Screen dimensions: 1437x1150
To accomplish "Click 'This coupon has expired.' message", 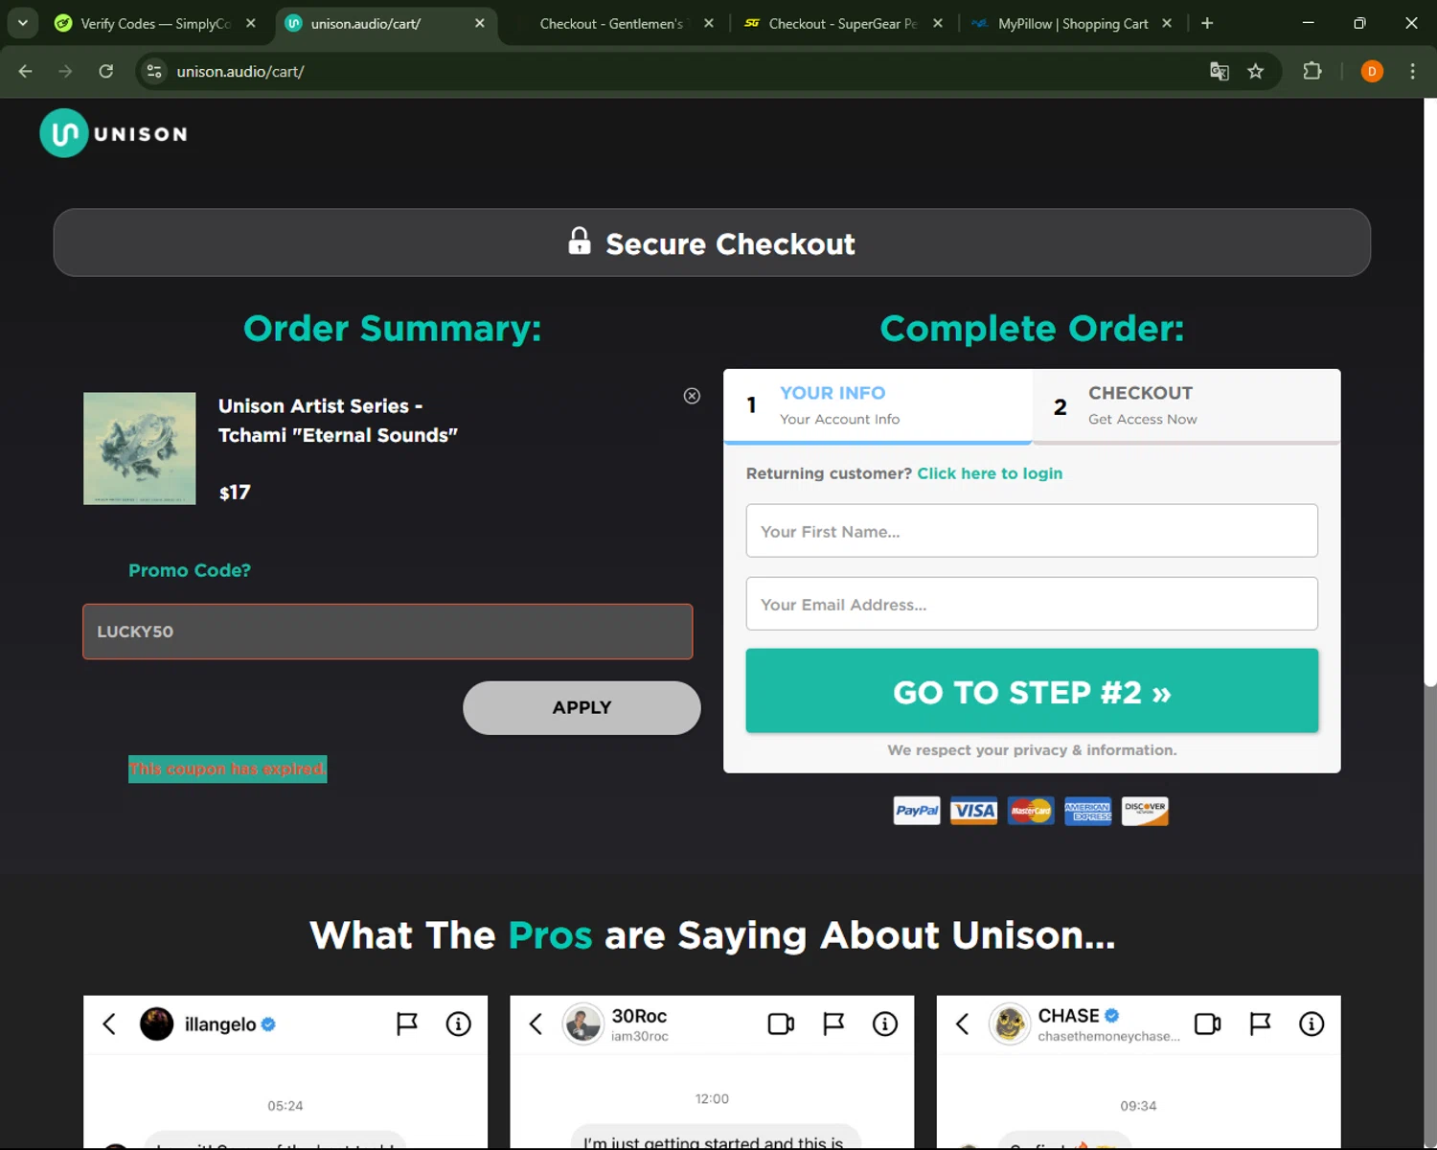I will tap(228, 769).
